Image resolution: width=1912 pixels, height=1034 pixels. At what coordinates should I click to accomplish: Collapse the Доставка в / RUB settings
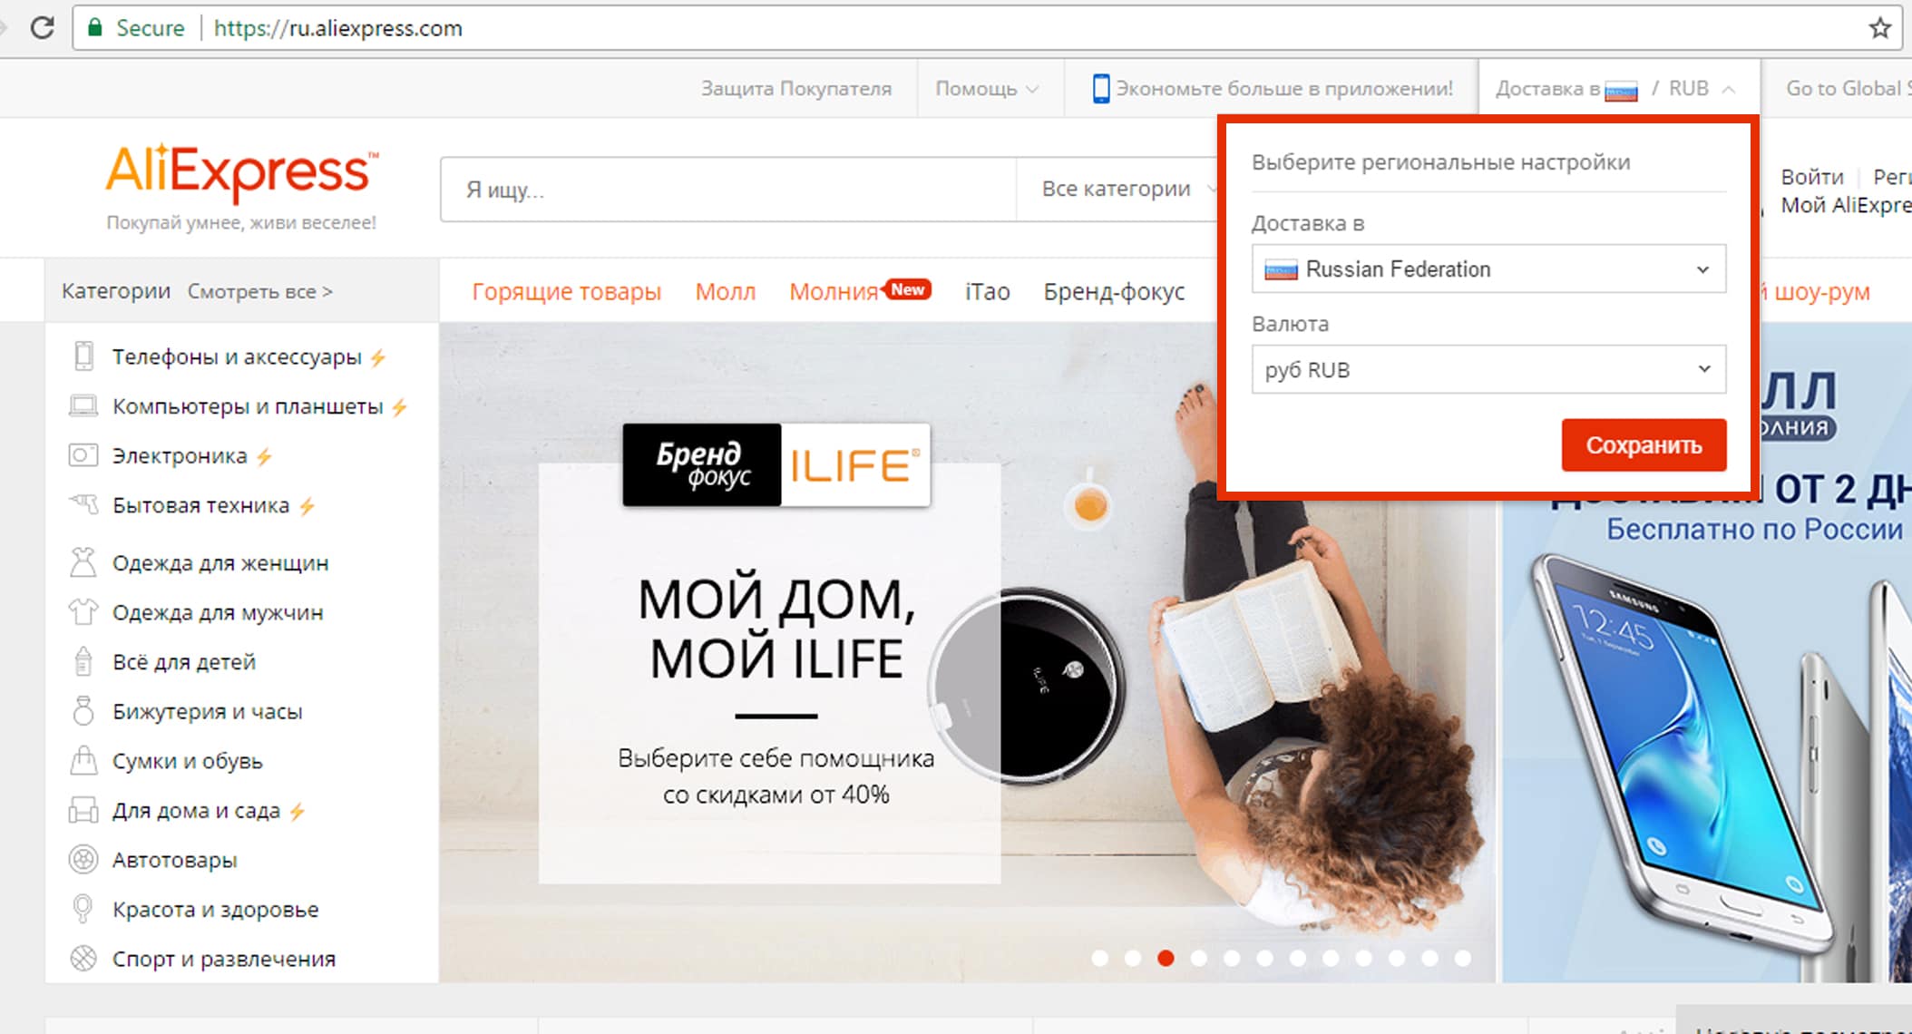pos(1618,88)
